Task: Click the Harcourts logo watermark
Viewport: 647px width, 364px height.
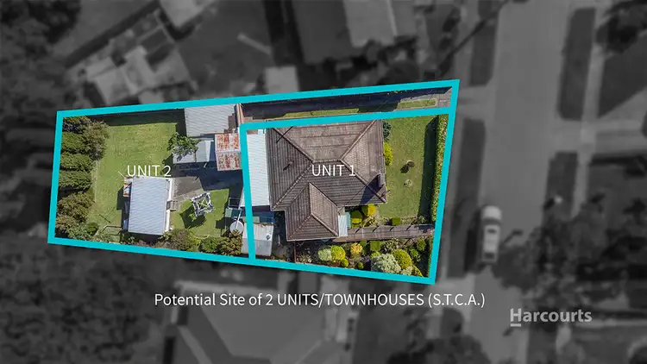Action: (x=550, y=316)
